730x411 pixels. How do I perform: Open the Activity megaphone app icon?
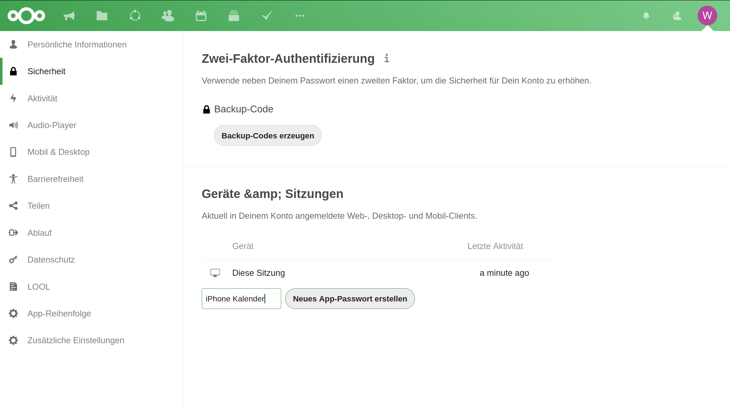tap(69, 16)
